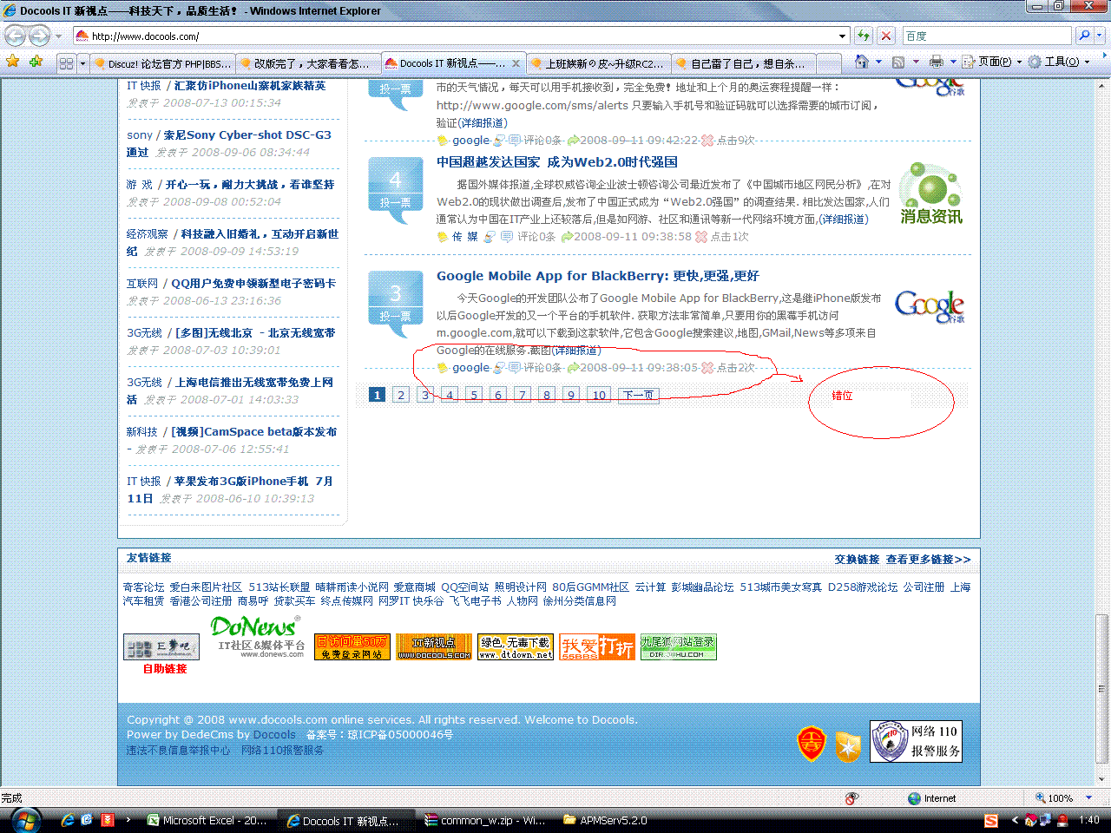Close the Docools IT tab with its X
The width and height of the screenshot is (1111, 833).
pos(516,63)
